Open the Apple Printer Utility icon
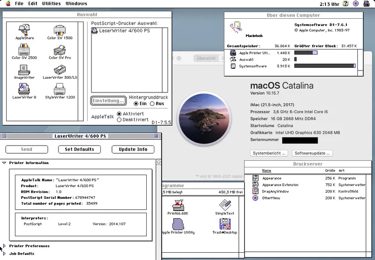Screen dimensions: 375x260 coord(178,224)
